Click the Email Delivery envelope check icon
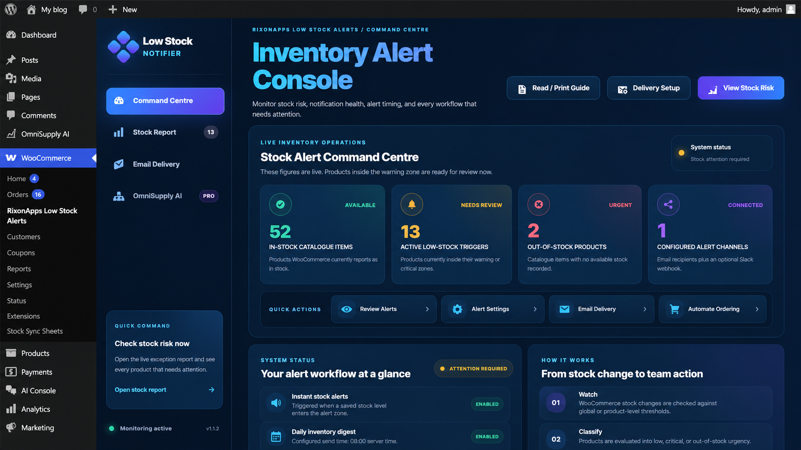The image size is (801, 450). [x=119, y=165]
